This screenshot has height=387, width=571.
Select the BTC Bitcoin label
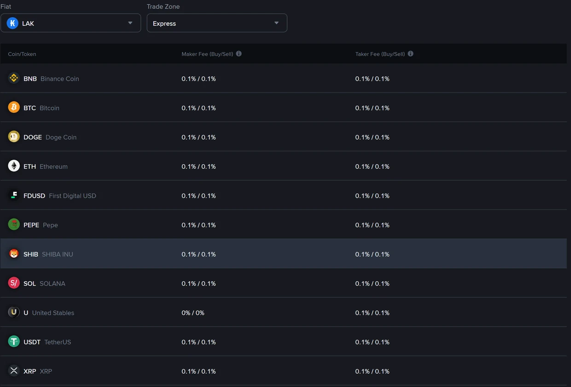point(41,108)
